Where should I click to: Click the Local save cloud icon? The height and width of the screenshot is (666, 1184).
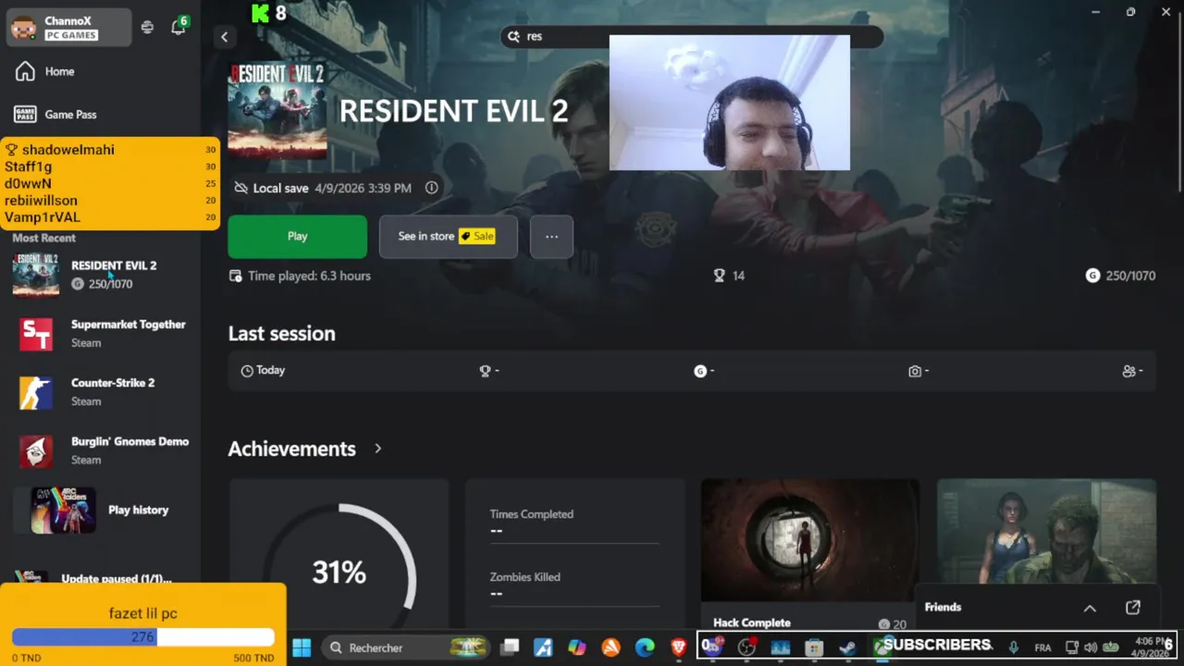click(240, 188)
